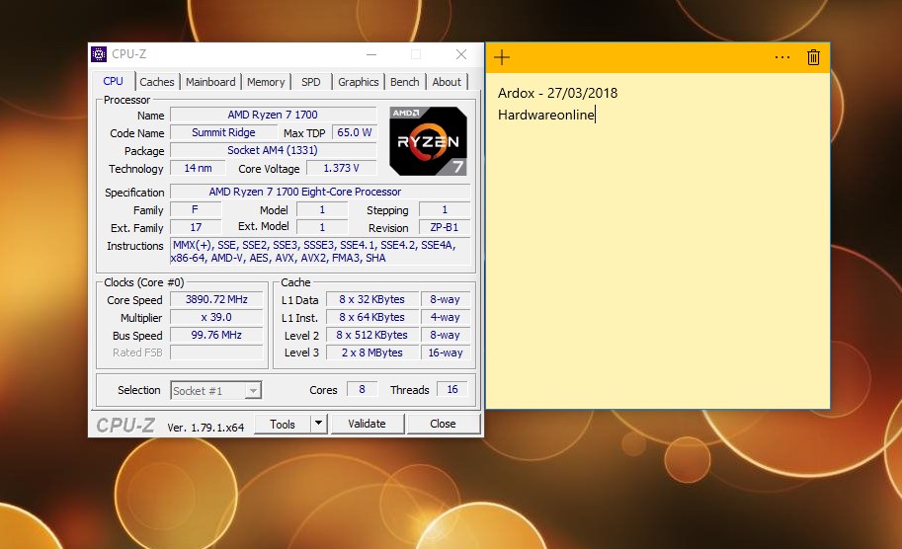This screenshot has width=902, height=549.
Task: Switch to the Caches tab
Action: click(x=156, y=82)
